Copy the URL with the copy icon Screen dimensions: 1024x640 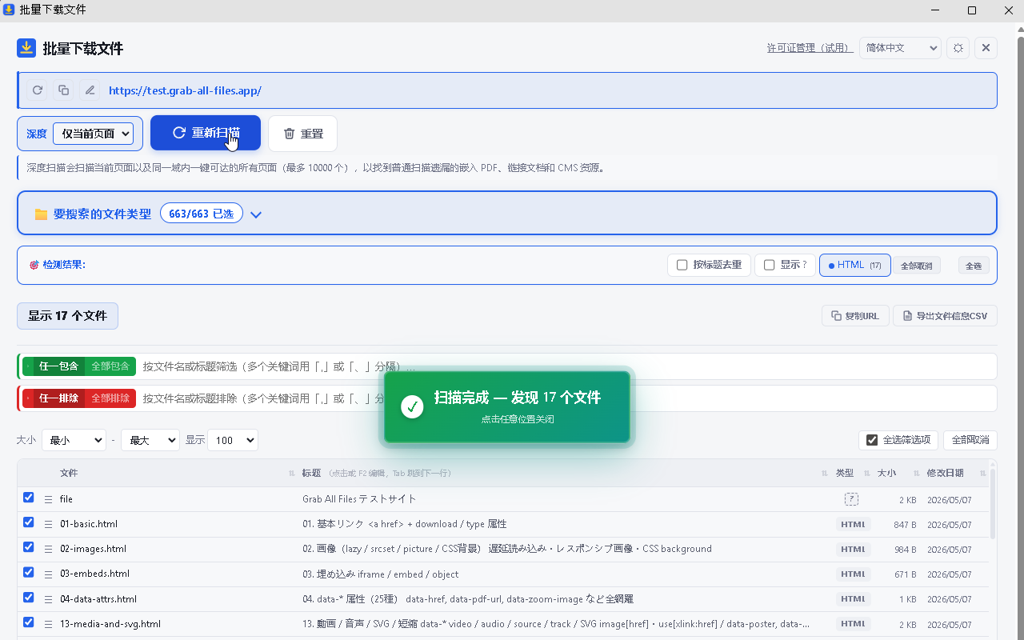point(64,90)
